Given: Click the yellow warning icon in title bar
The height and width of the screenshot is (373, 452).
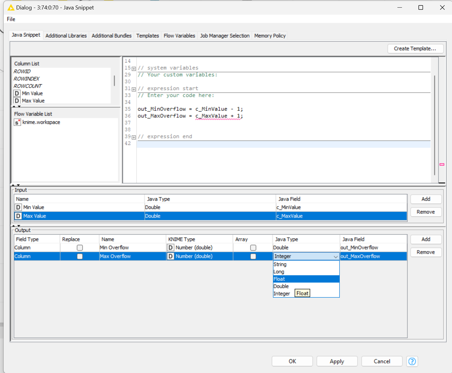Looking at the screenshot, I should (11, 8).
